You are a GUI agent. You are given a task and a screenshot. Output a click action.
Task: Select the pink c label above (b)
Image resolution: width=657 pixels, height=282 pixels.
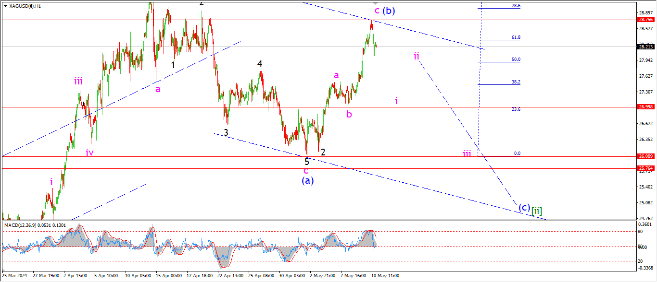[378, 11]
